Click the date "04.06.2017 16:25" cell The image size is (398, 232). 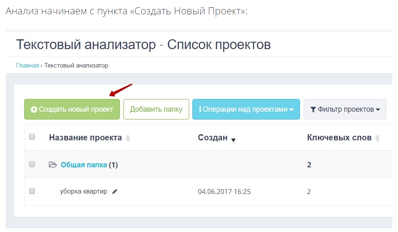point(224,191)
